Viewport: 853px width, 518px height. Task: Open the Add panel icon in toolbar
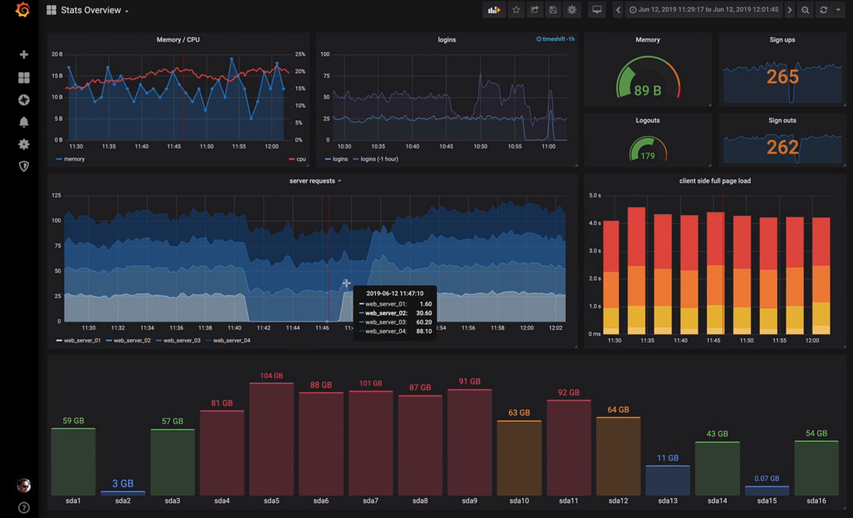point(493,10)
